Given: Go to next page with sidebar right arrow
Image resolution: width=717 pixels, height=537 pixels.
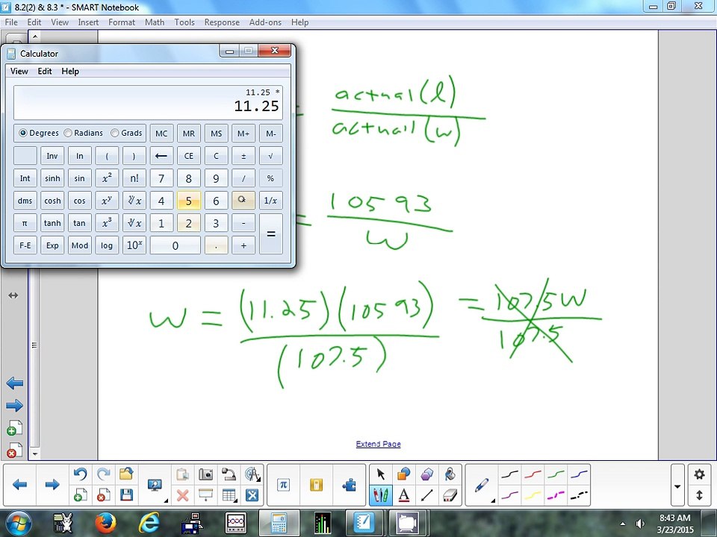Looking at the screenshot, I should click(15, 405).
